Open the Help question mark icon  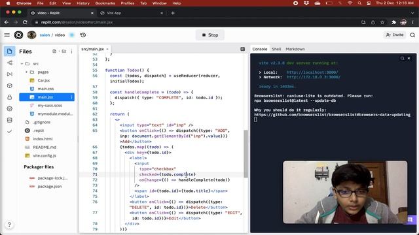9,225
